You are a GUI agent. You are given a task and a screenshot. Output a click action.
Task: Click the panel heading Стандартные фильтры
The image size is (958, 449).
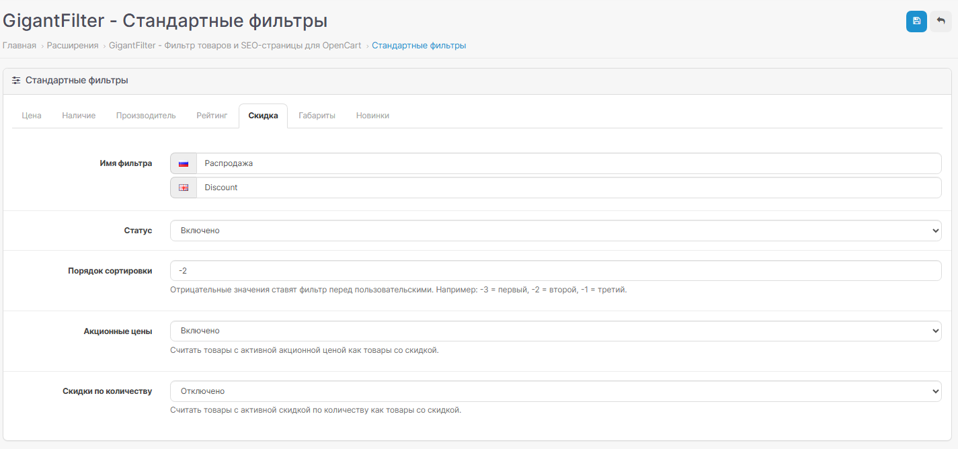point(77,81)
